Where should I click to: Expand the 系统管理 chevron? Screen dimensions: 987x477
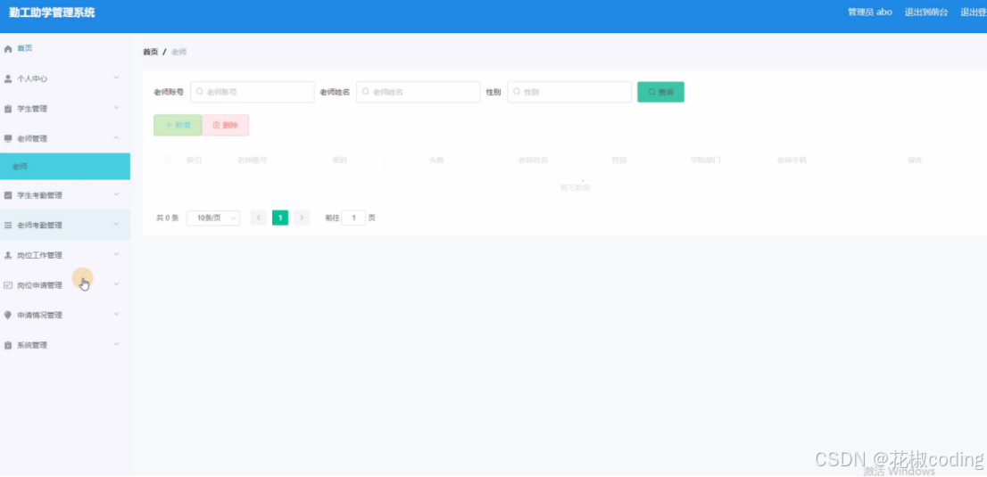point(116,345)
